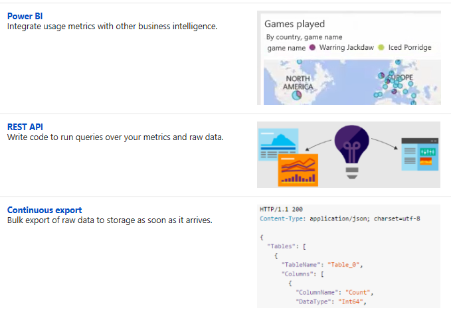453x326 pixels.
Task: Follow the Continuous export link
Action: [45, 210]
